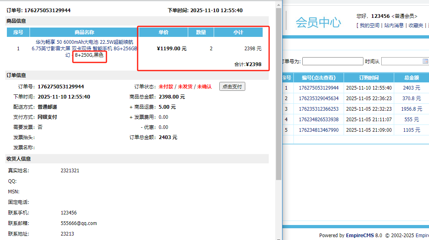Viewport: 429px width, 240px height.
Task: Click the 会员中心 heading
Action: [x=318, y=22]
